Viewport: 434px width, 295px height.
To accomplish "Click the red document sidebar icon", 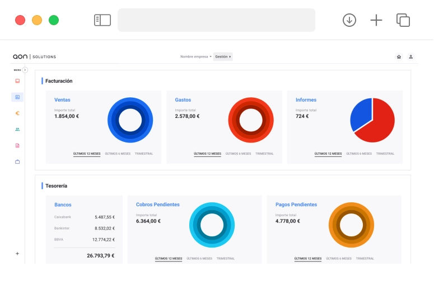I will [17, 145].
